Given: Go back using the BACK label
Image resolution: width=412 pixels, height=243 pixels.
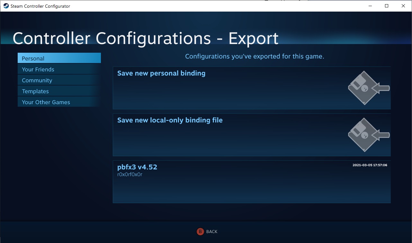Looking at the screenshot, I should pyautogui.click(x=212, y=231).
